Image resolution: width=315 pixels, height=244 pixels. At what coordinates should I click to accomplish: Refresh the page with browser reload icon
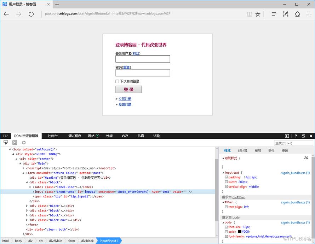pos(31,14)
